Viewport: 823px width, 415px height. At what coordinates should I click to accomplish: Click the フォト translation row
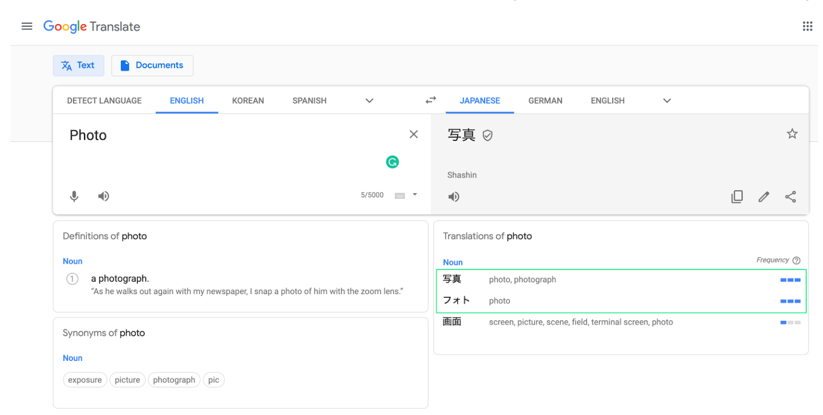621,301
